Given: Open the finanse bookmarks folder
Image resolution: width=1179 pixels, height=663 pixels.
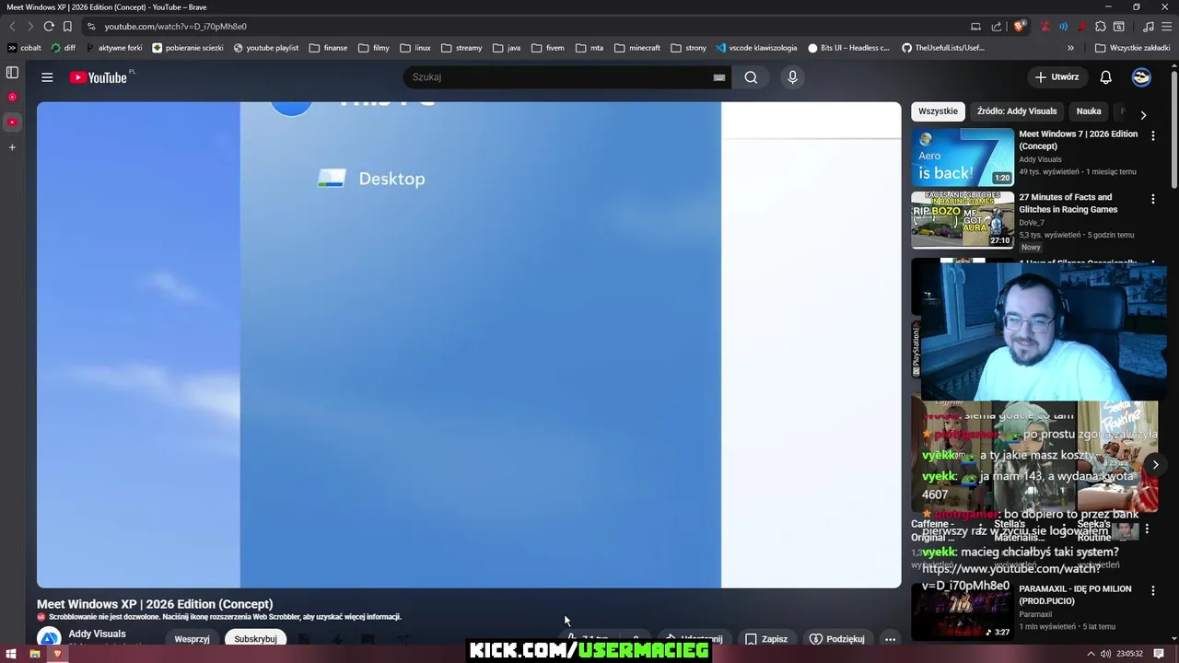Looking at the screenshot, I should [x=328, y=48].
